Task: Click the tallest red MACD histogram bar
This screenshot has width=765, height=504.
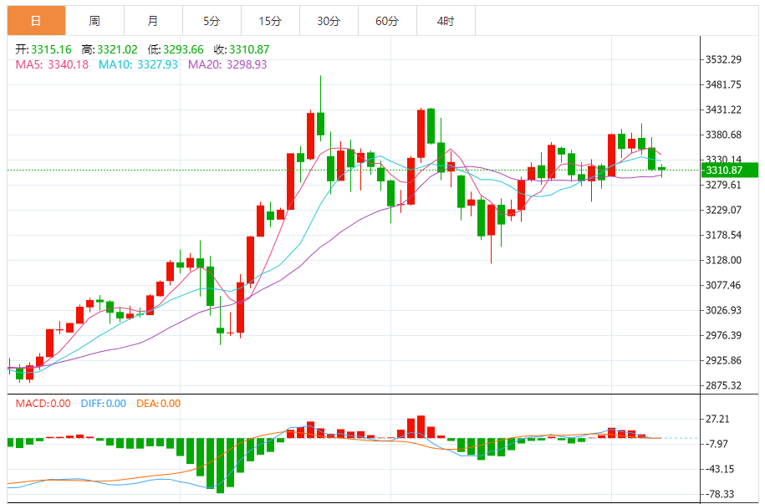Action: click(x=421, y=427)
